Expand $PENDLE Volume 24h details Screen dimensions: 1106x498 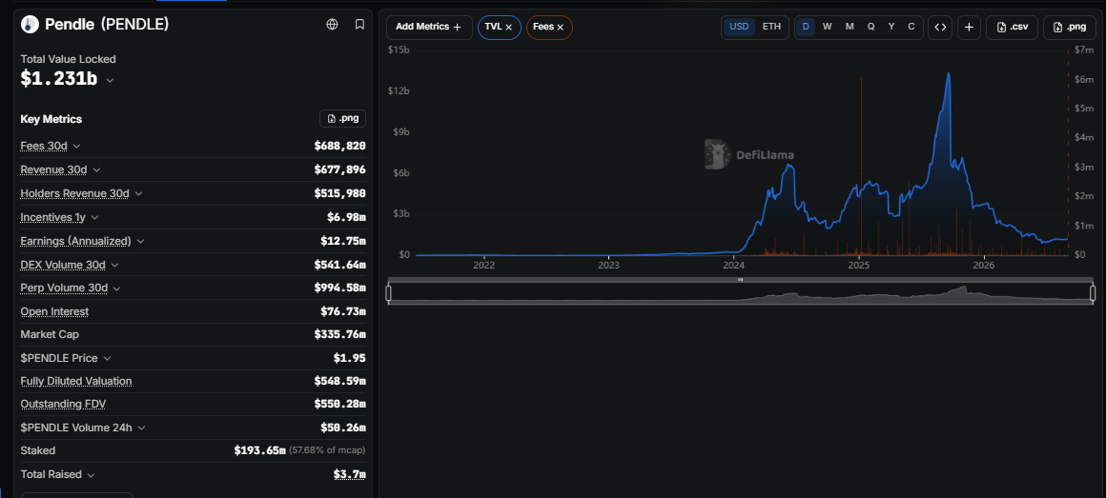(142, 428)
